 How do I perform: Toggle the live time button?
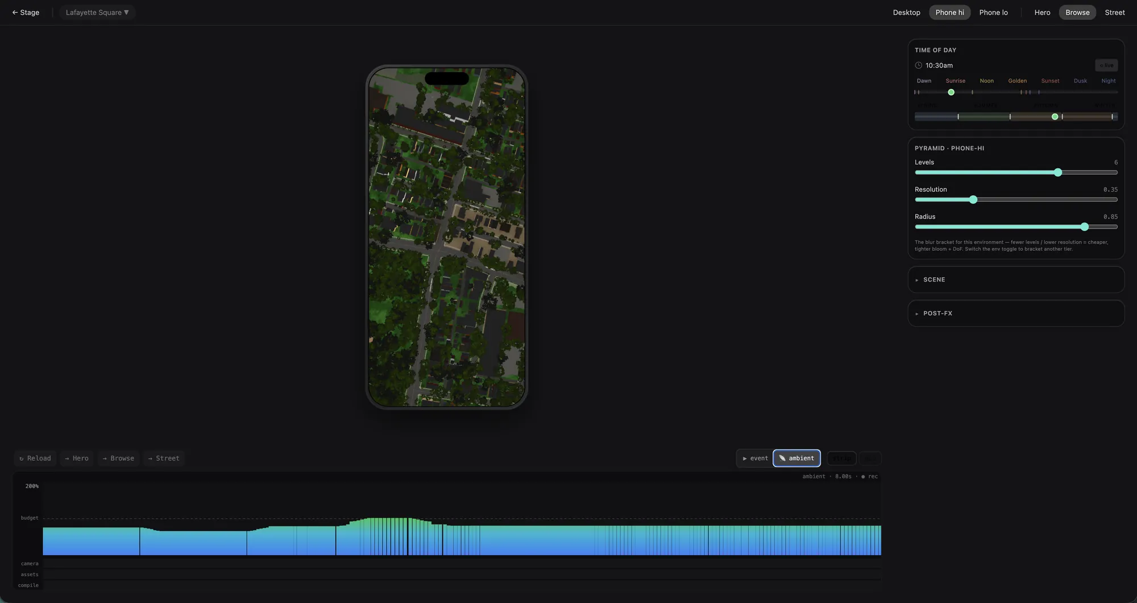click(x=1106, y=65)
